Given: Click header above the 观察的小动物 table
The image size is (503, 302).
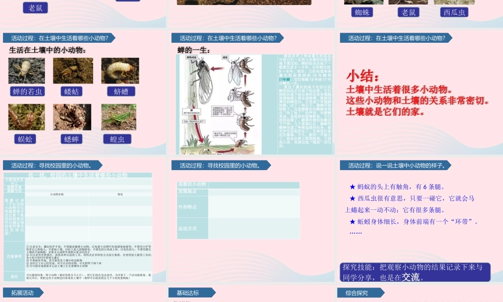Looking at the screenshot, I should click(x=221, y=165).
